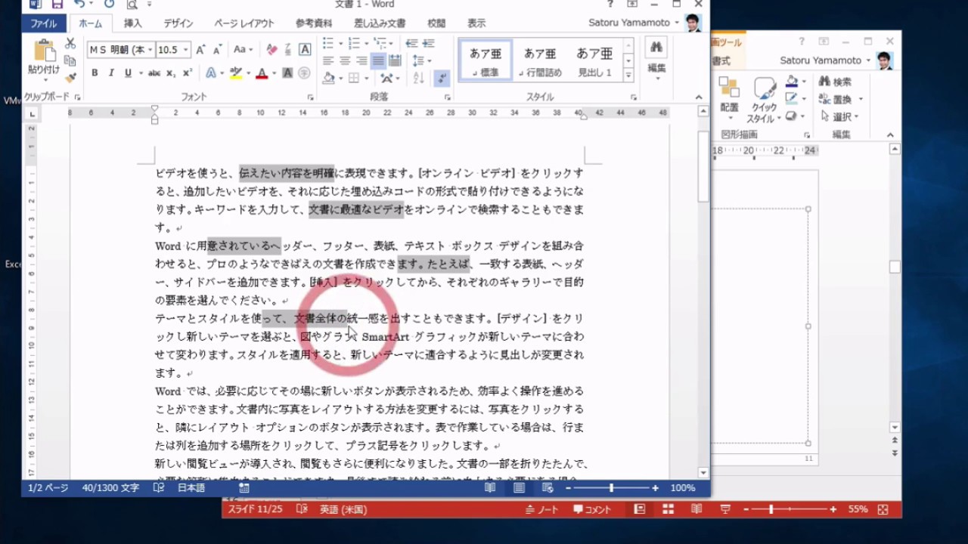Viewport: 968px width, 544px height.
Task: Click the Word zoom slider handle
Action: point(611,488)
